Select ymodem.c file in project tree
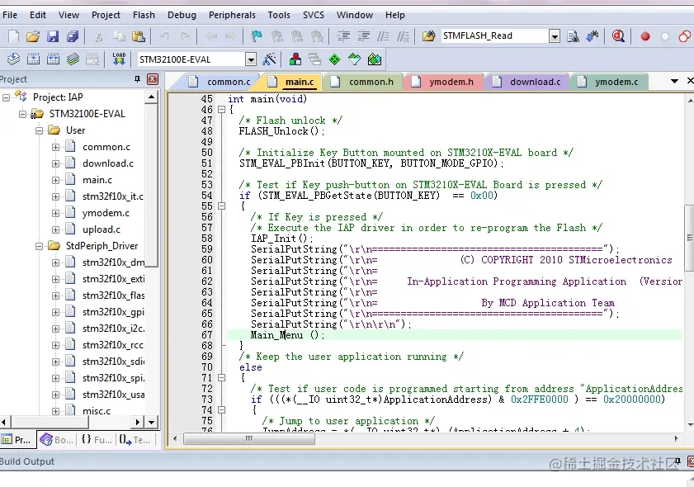This screenshot has width=694, height=487. (106, 213)
